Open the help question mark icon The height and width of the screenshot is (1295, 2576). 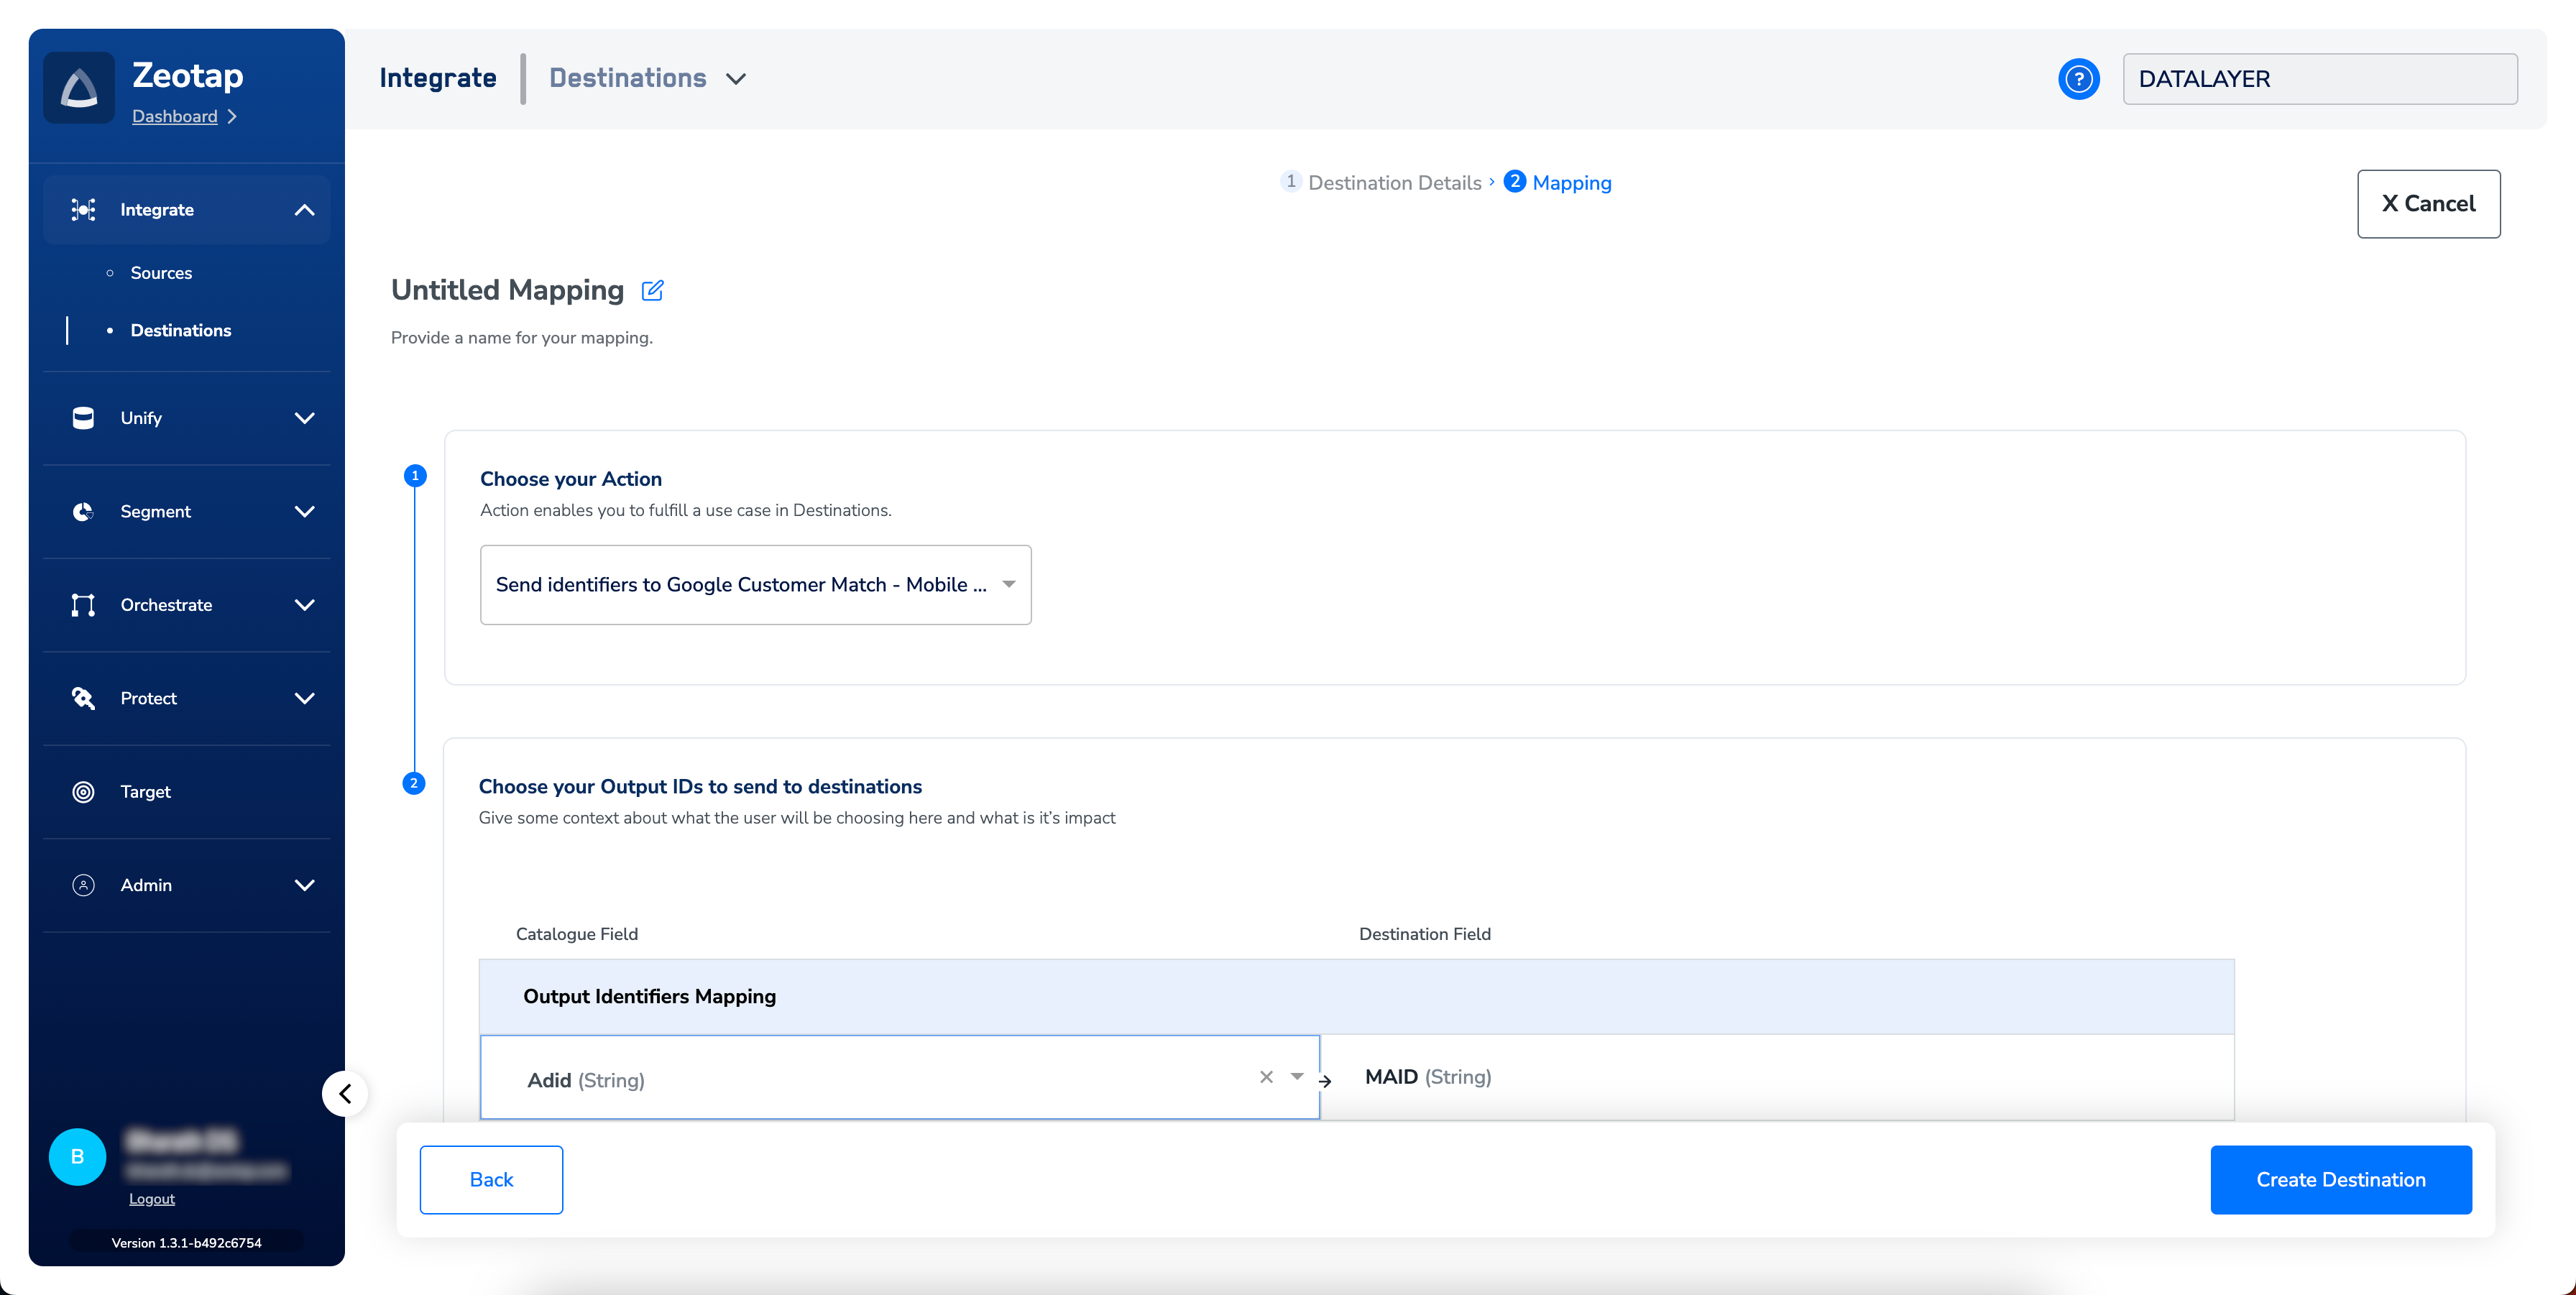pyautogui.click(x=2078, y=79)
